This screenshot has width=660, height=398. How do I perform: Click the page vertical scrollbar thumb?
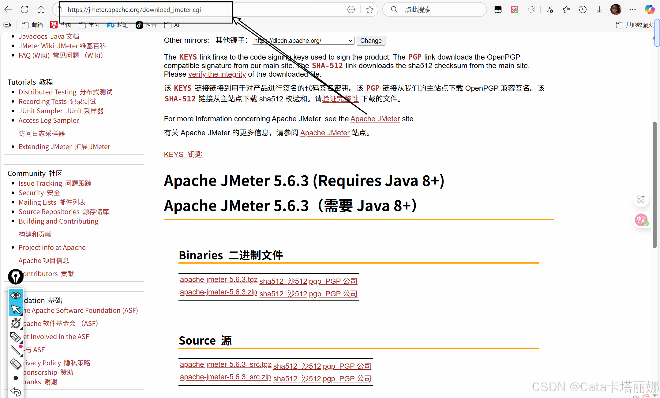pyautogui.click(x=654, y=185)
